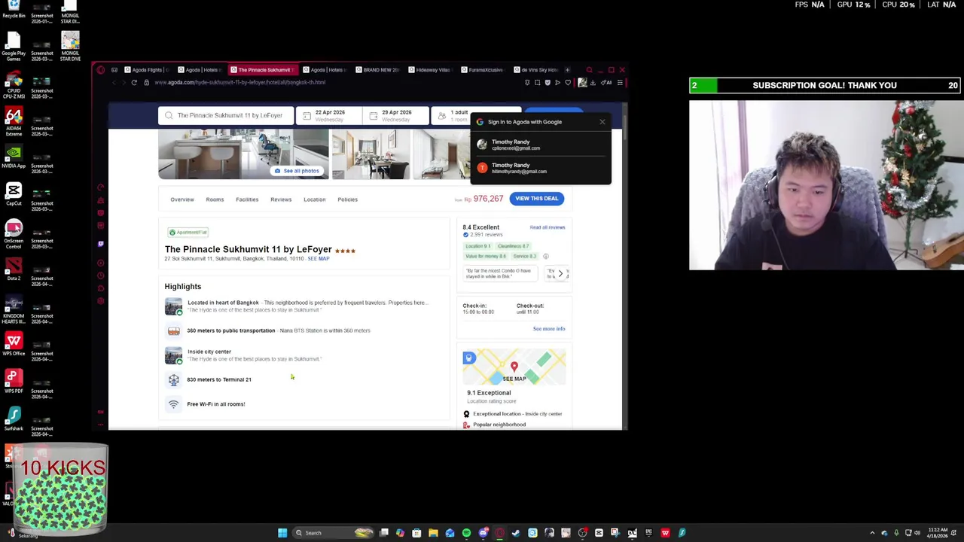The image size is (964, 542).
Task: Open OnScreen Control desktop icon
Action: click(x=14, y=233)
